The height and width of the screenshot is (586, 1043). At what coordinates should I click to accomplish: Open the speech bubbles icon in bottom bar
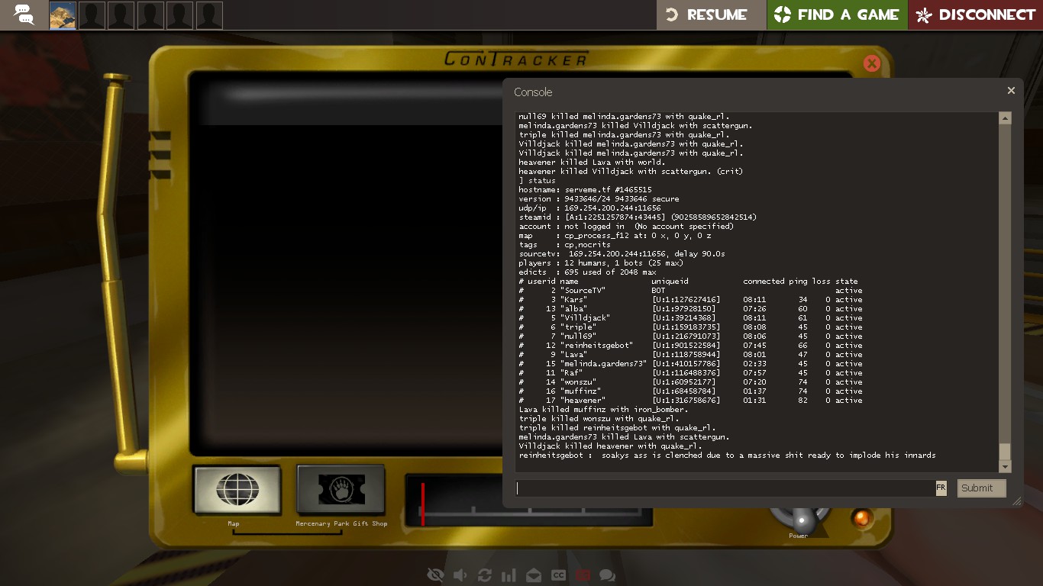(x=607, y=575)
